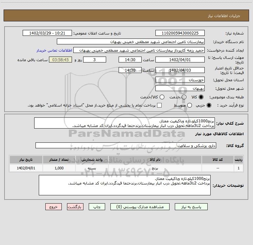253x245 pixels.
Task: Click the شماره نیاز field 1102005943000225
Action: pyautogui.click(x=180, y=33)
